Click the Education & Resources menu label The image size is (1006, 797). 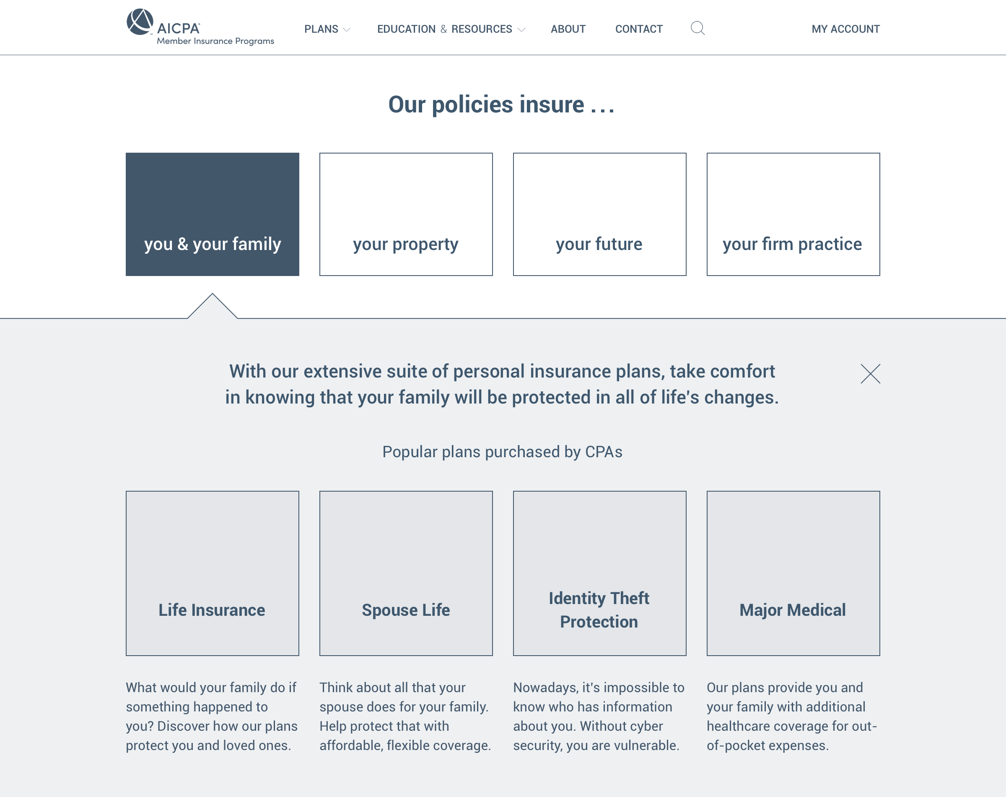(x=444, y=29)
